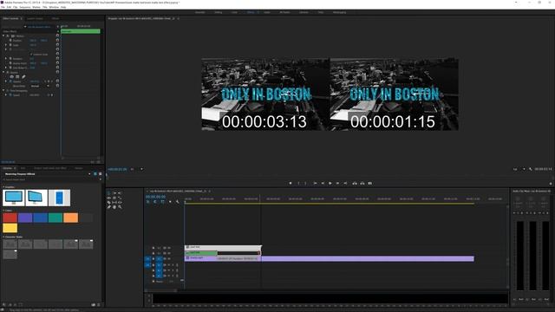Open the Window menu
Image resolution: width=555 pixels, height=312 pixels.
click(x=54, y=7)
